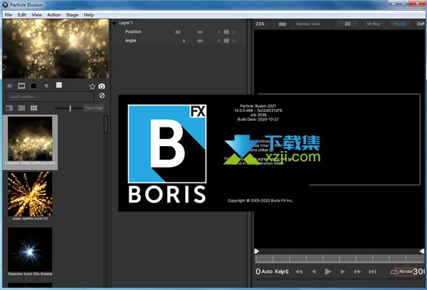The width and height of the screenshot is (427, 290).
Task: Click the Favorites button
Action: (94, 108)
